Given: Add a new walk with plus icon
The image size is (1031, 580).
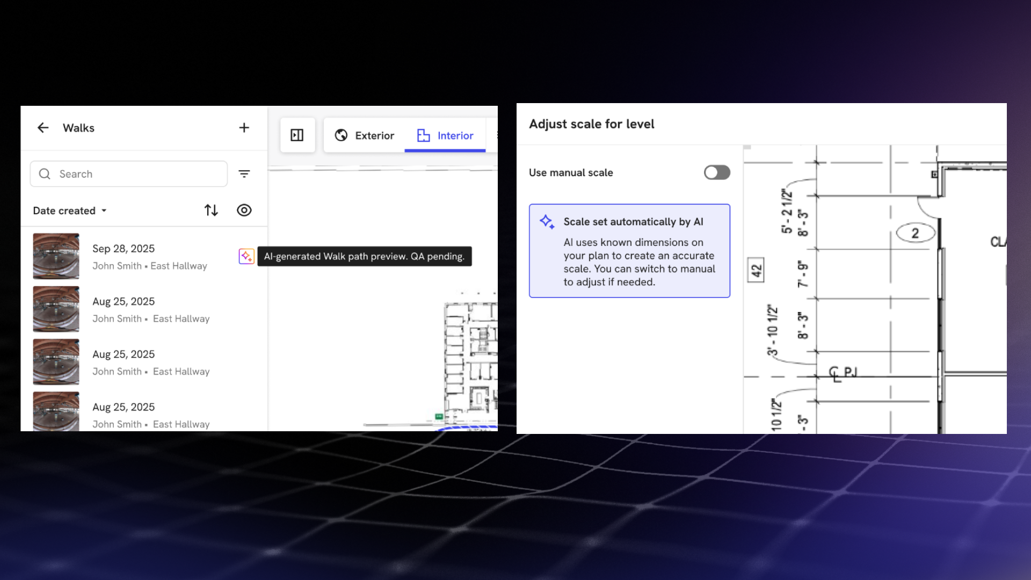Looking at the screenshot, I should [244, 128].
